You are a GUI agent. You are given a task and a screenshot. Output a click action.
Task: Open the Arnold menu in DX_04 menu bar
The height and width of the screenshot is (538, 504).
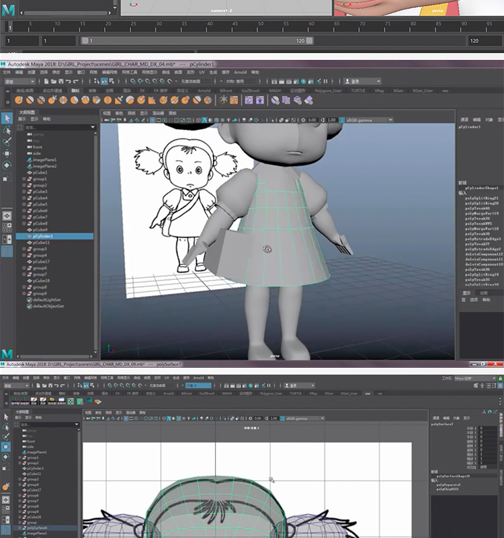pyautogui.click(x=240, y=73)
